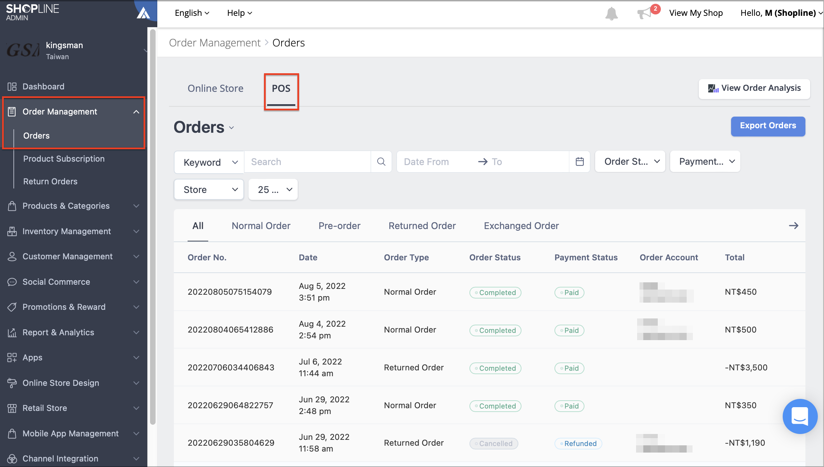Screen dimensions: 824x467
Task: Switch to the Online Store tab
Action: click(x=215, y=88)
